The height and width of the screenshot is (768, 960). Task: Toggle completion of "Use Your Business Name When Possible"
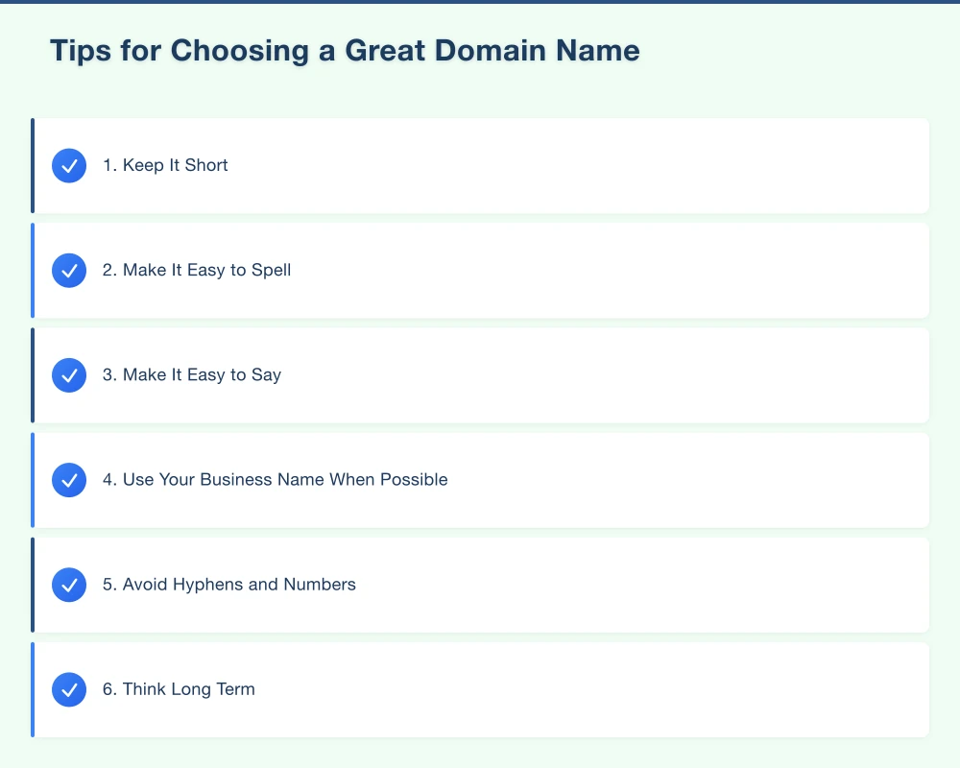[x=69, y=480]
